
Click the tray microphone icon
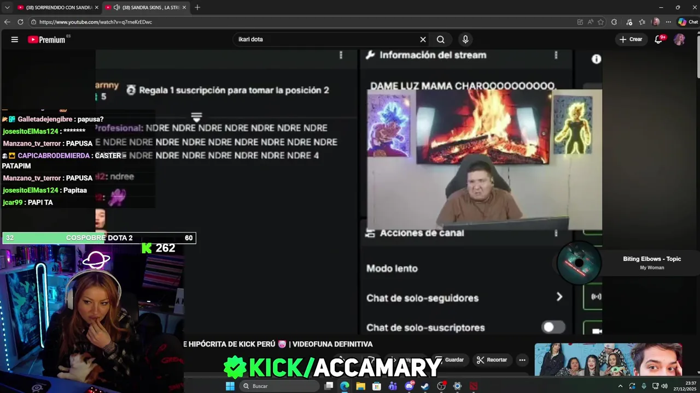point(644,386)
